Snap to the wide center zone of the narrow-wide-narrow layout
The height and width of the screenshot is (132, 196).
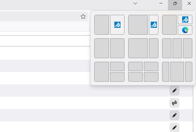pos(177,72)
